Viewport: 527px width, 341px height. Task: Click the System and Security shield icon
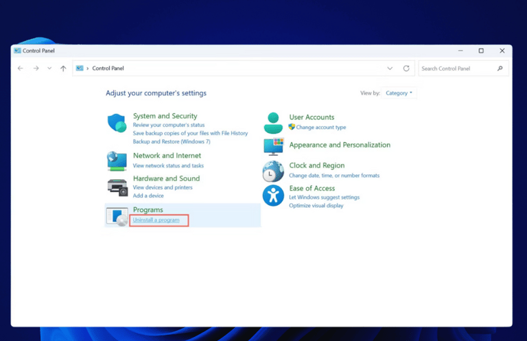coord(117,123)
